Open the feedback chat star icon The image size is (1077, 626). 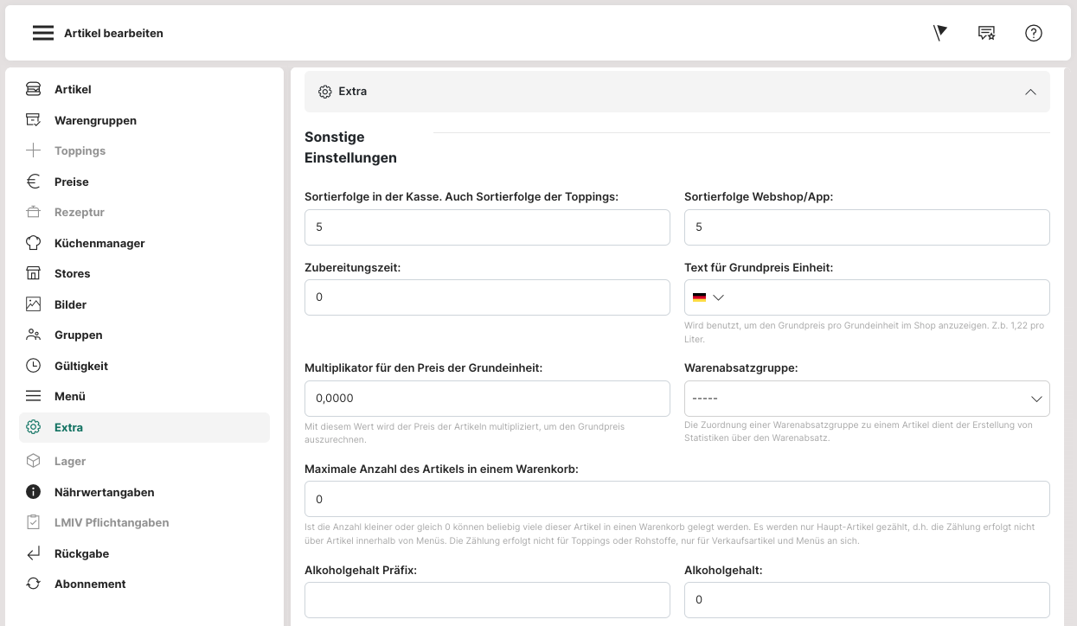pyautogui.click(x=986, y=33)
